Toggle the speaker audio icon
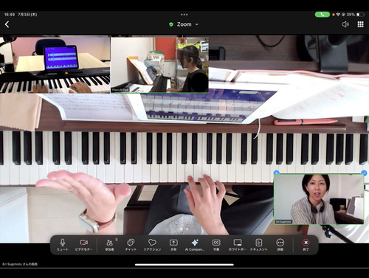The image size is (369, 278). point(345,24)
